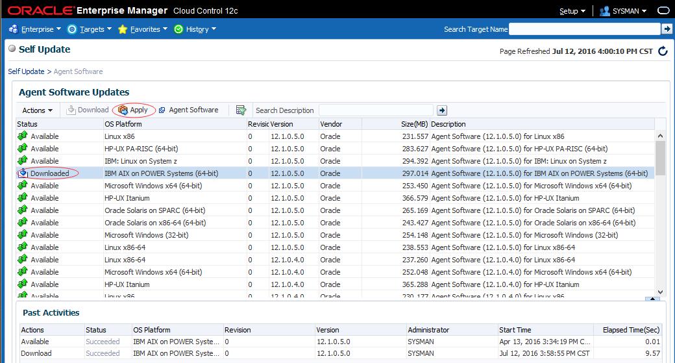This screenshot has height=363, width=675.
Task: Click Available icon for Windows x64 12.1.0.5.0
Action: 22,186
